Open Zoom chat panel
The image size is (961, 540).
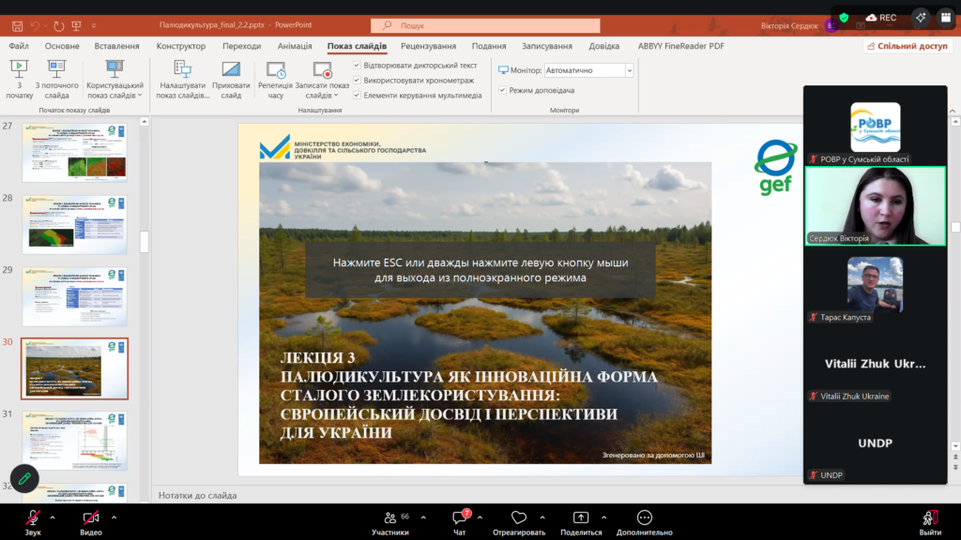(460, 517)
